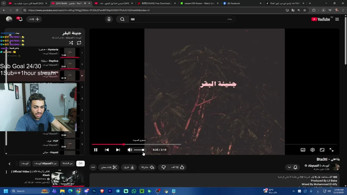
Task: Click the download (تنزيل) button
Action: point(129,167)
